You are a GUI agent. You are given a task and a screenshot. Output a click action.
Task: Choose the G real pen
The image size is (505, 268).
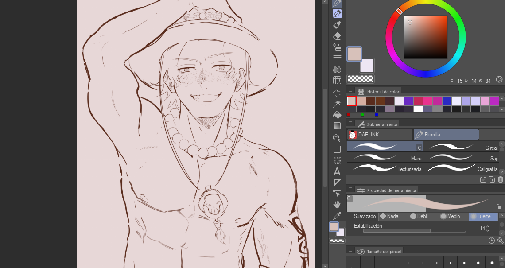461,147
